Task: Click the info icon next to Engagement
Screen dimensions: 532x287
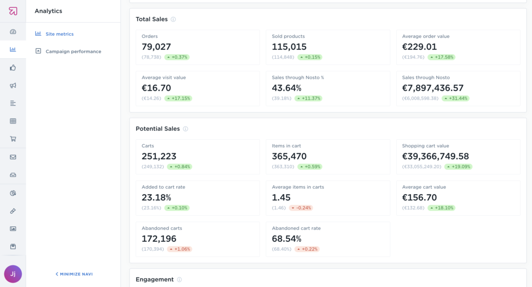Action: click(x=179, y=280)
